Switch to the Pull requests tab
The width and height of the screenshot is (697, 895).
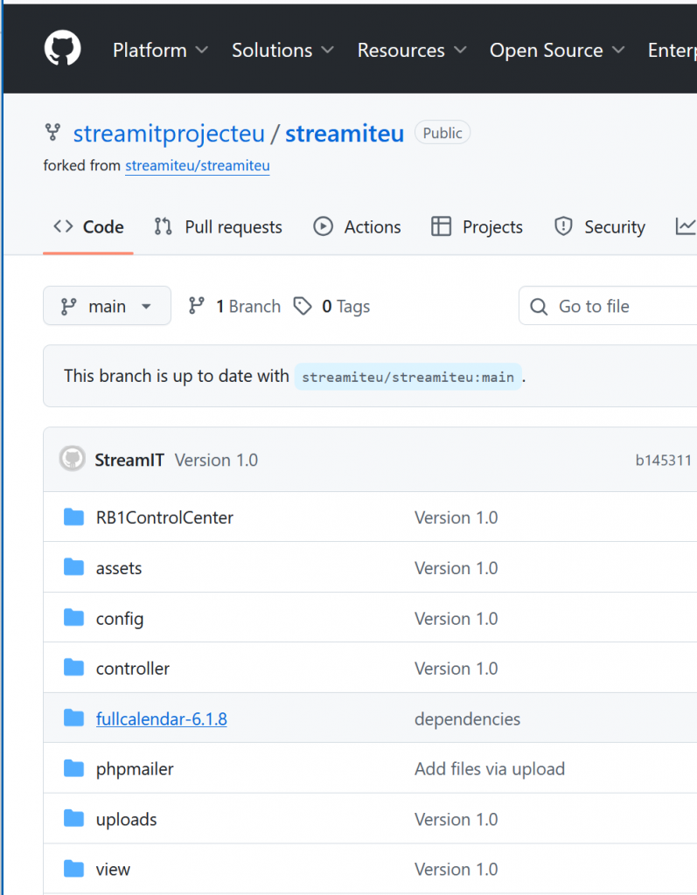(x=218, y=227)
